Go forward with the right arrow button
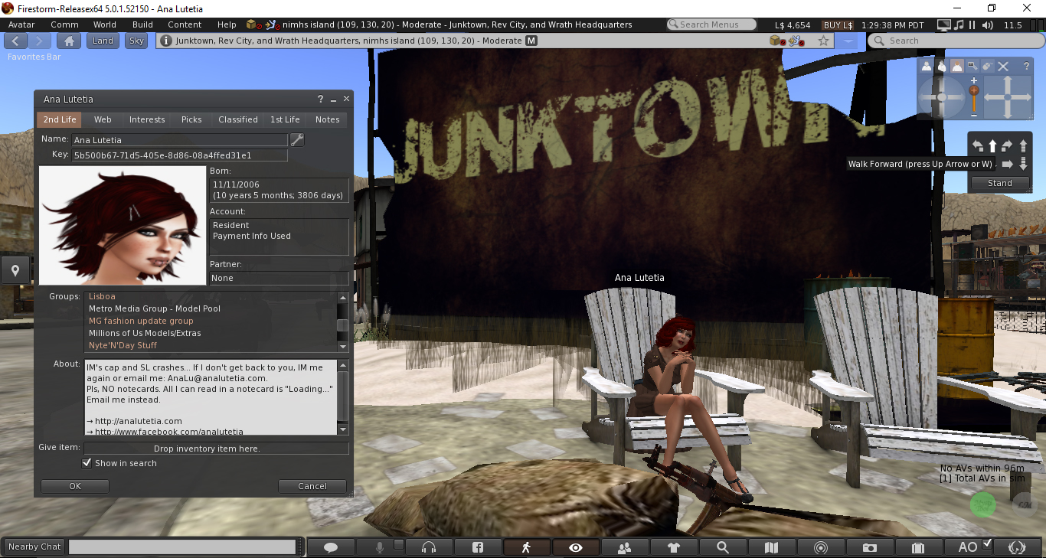This screenshot has width=1046, height=558. 39,41
